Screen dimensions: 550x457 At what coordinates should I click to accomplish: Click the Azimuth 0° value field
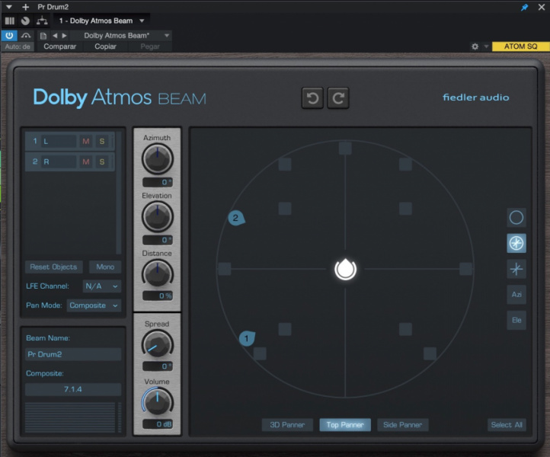(157, 182)
